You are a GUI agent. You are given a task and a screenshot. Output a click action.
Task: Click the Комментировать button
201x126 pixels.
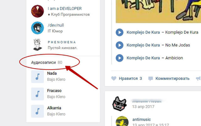(172, 79)
